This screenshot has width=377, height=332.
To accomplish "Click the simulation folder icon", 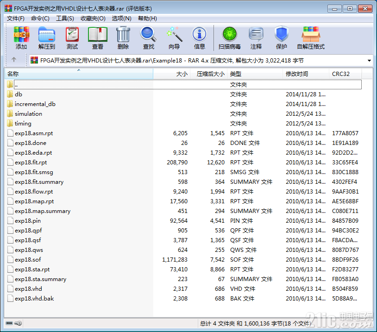I will (x=10, y=114).
